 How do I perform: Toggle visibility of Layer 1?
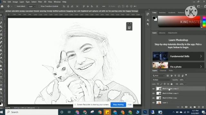[153, 103]
